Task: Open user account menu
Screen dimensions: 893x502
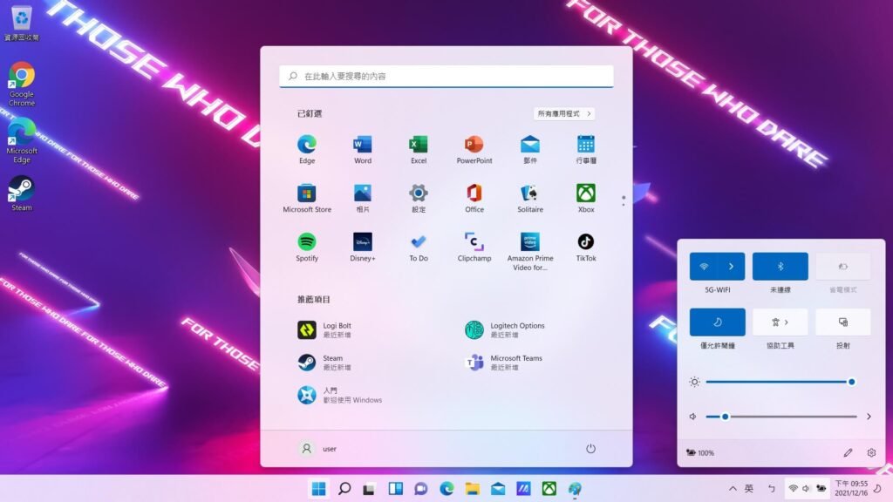Action: tap(317, 449)
